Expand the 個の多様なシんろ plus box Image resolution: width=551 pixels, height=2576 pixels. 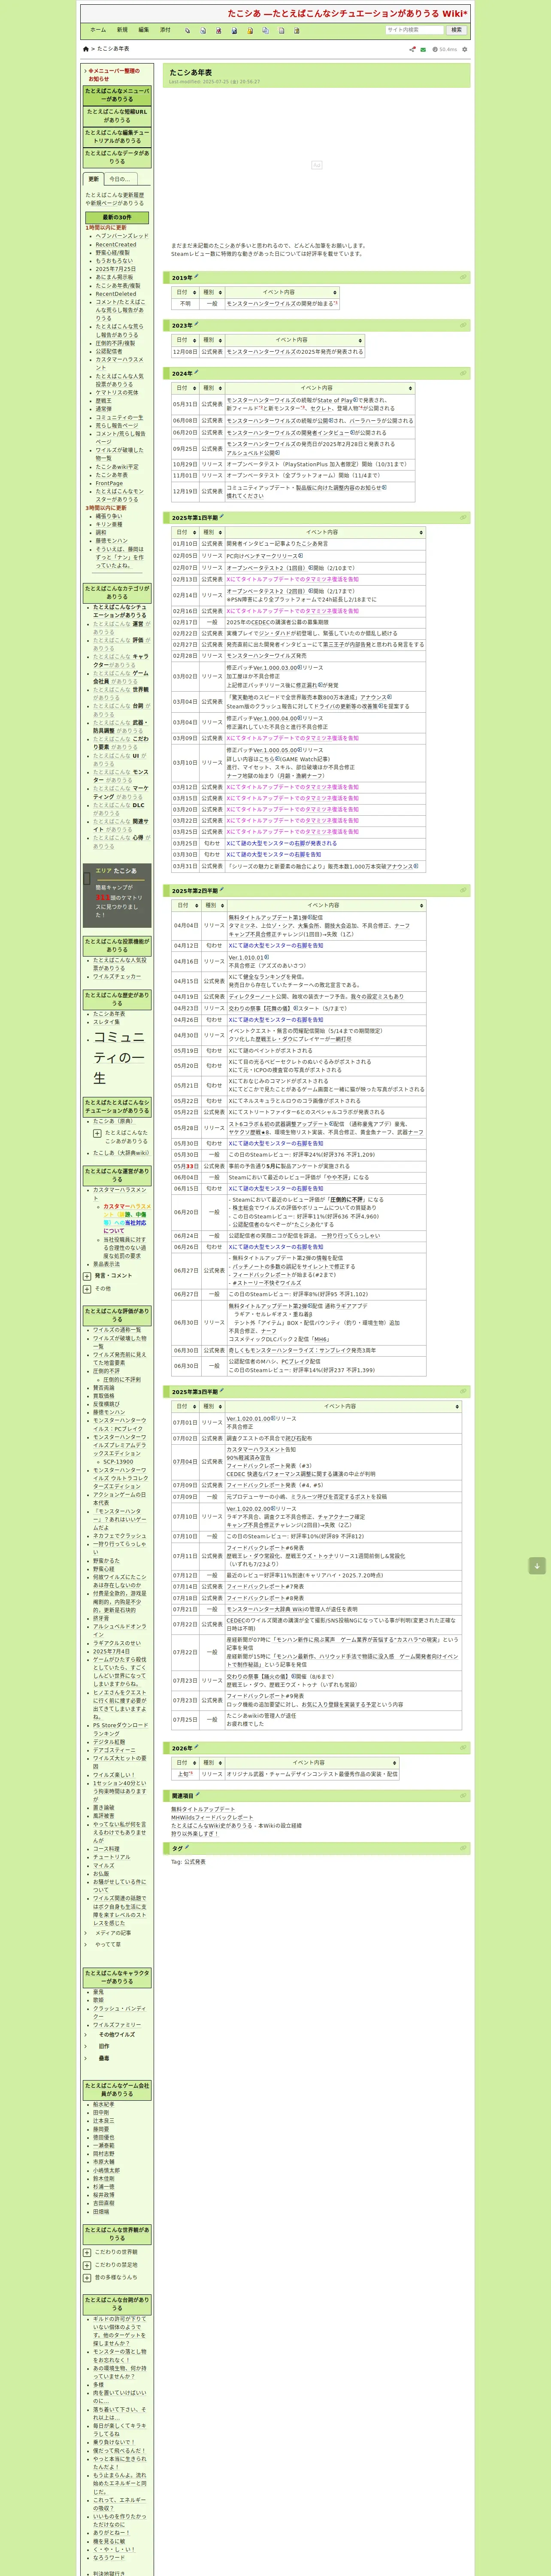click(x=87, y=2277)
